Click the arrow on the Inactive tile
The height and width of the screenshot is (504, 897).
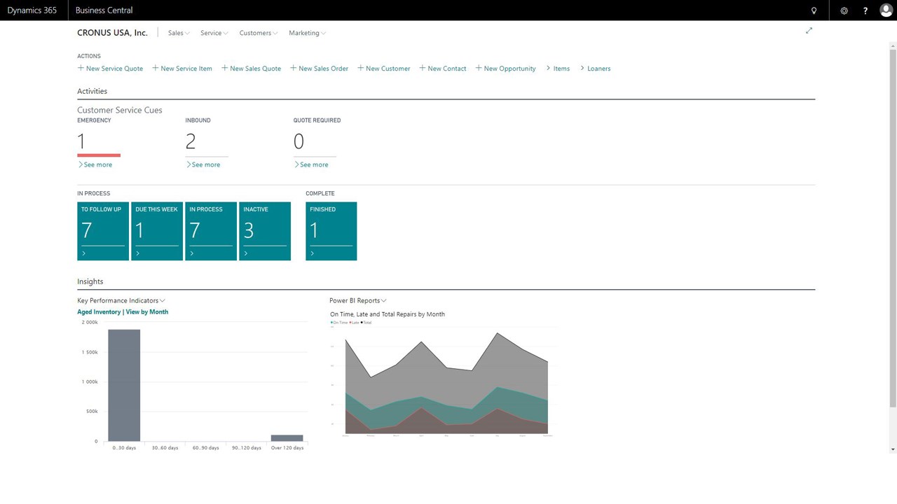tap(246, 253)
